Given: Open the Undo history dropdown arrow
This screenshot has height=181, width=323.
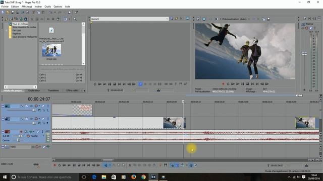Looking at the screenshot, I should tap(55, 12).
